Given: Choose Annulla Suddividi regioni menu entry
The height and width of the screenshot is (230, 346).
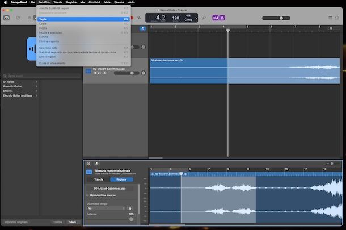Looking at the screenshot, I should point(83,8).
